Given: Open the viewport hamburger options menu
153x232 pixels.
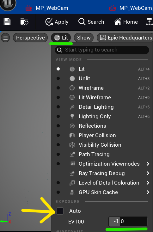Looking at the screenshot, I should [5, 38].
